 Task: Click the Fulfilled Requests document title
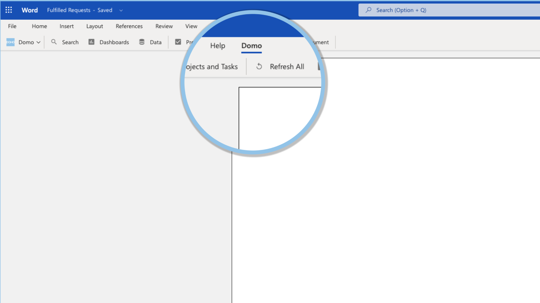tap(69, 10)
